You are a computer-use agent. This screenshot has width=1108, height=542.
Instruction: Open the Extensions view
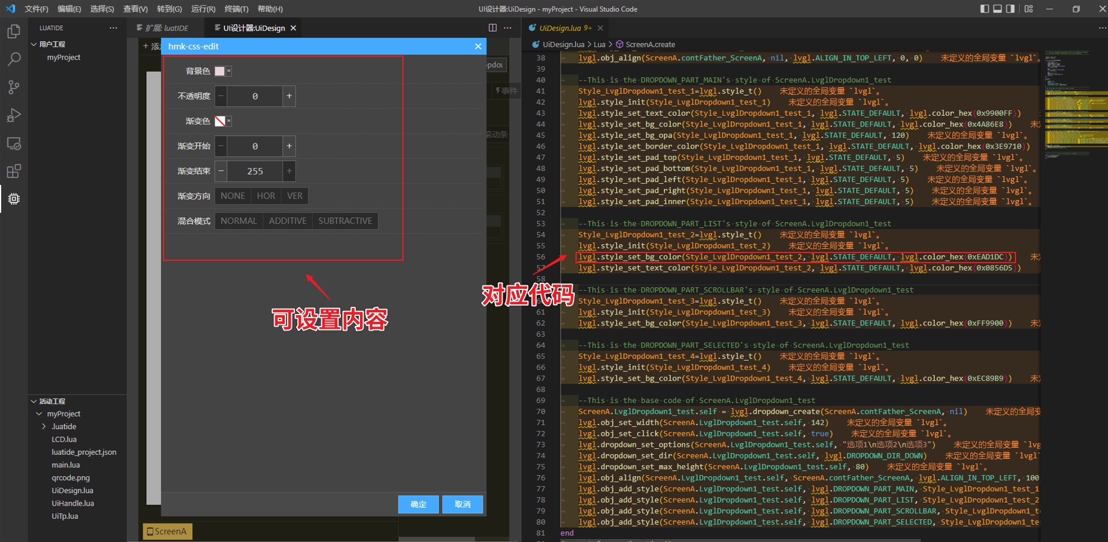tap(14, 171)
